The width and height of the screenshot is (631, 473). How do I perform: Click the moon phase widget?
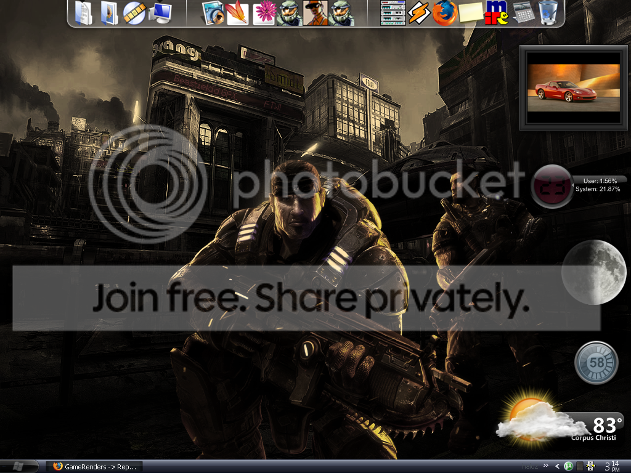[594, 272]
